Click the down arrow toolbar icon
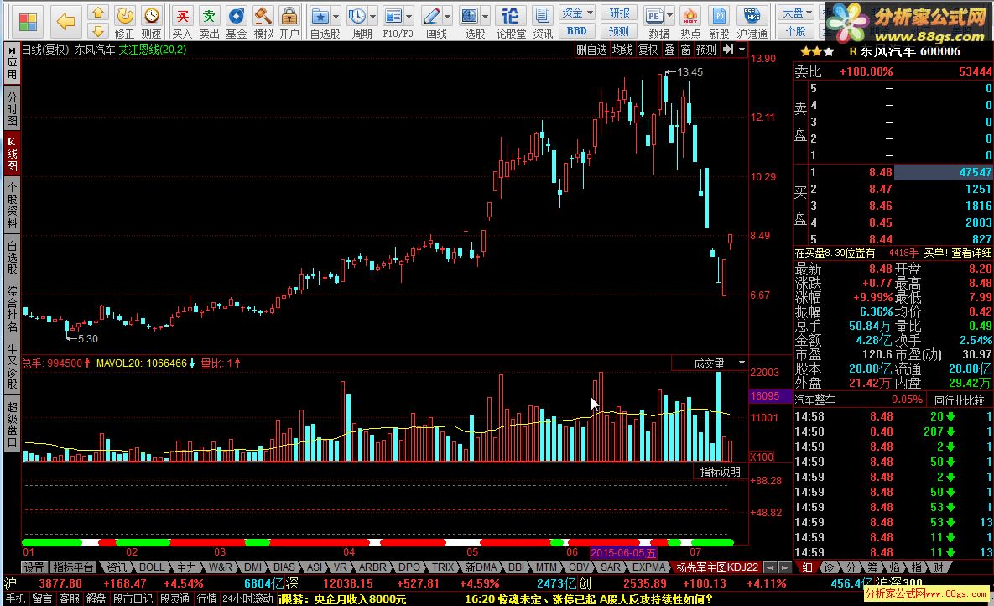994x606 pixels. point(97,30)
